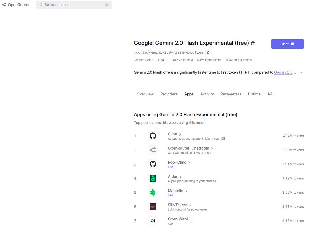The height and width of the screenshot is (227, 317).
Task: Expand the Aider entry using its arrow
Action: (181, 177)
